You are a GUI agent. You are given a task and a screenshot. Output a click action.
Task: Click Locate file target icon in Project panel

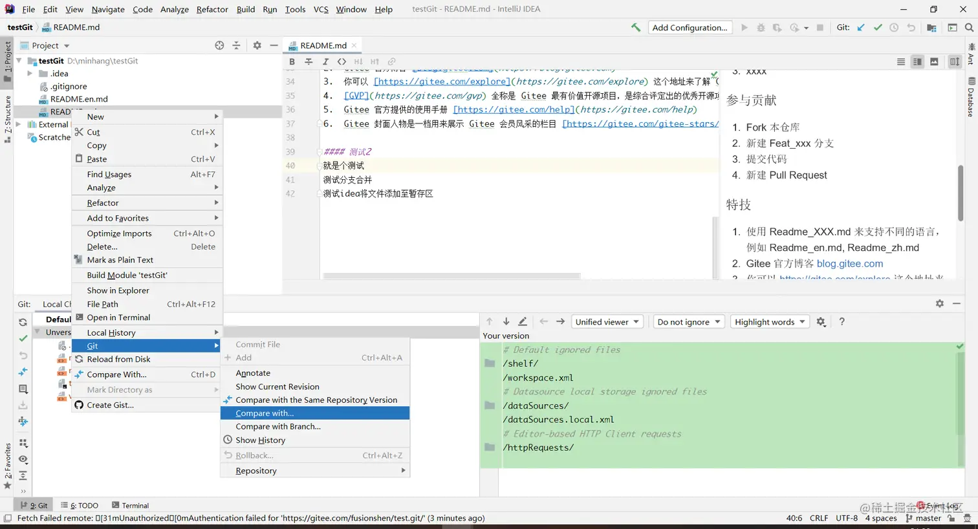coord(219,45)
